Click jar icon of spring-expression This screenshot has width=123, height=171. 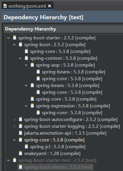tap(32, 106)
